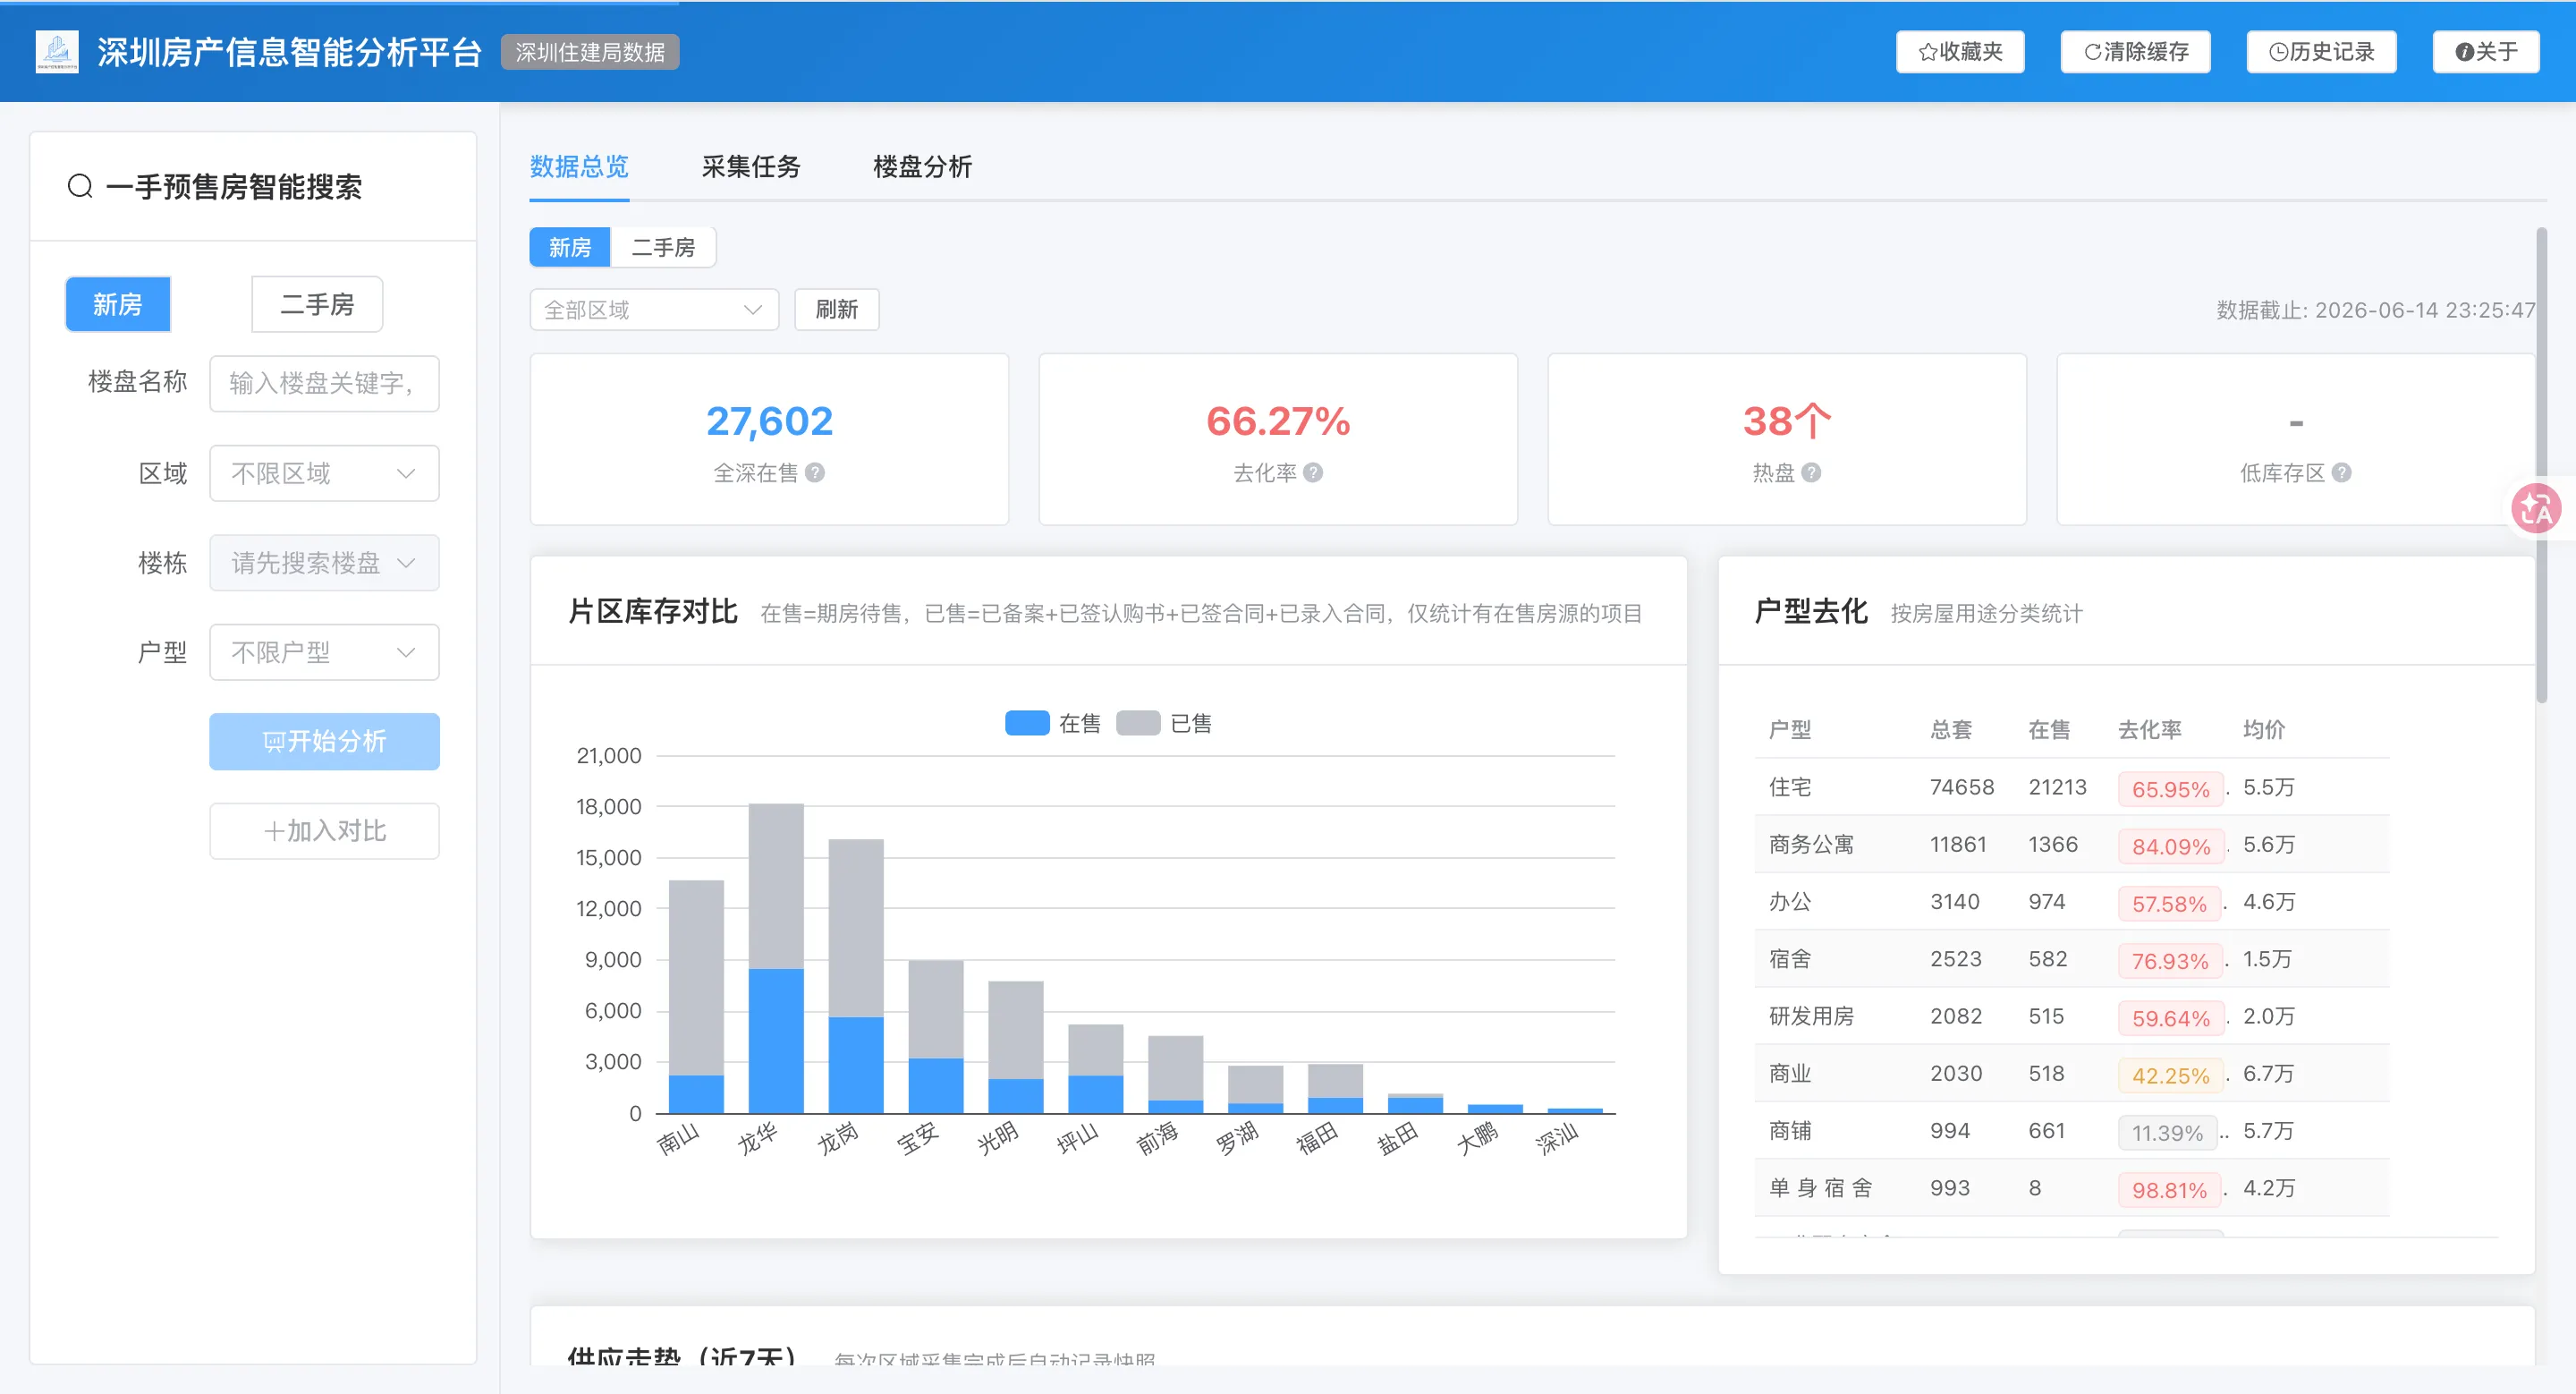
Task: Switch to 采集任务 tab
Action: pyautogui.click(x=751, y=166)
